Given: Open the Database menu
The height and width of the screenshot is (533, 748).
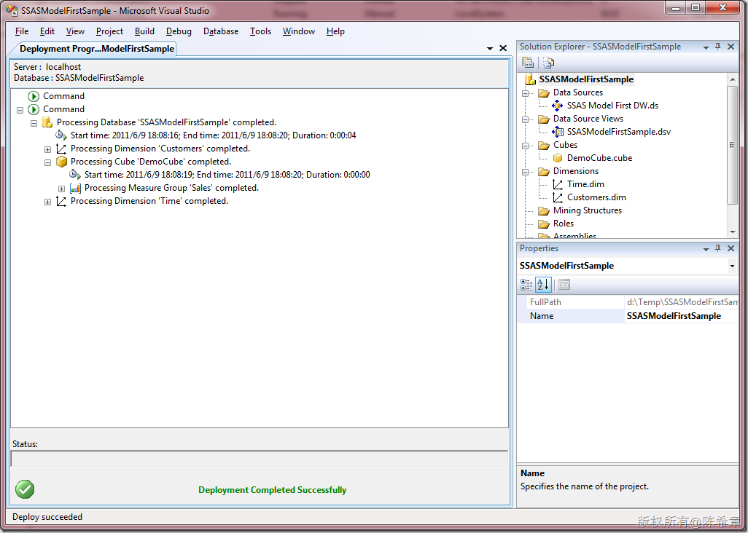Looking at the screenshot, I should click(x=221, y=31).
